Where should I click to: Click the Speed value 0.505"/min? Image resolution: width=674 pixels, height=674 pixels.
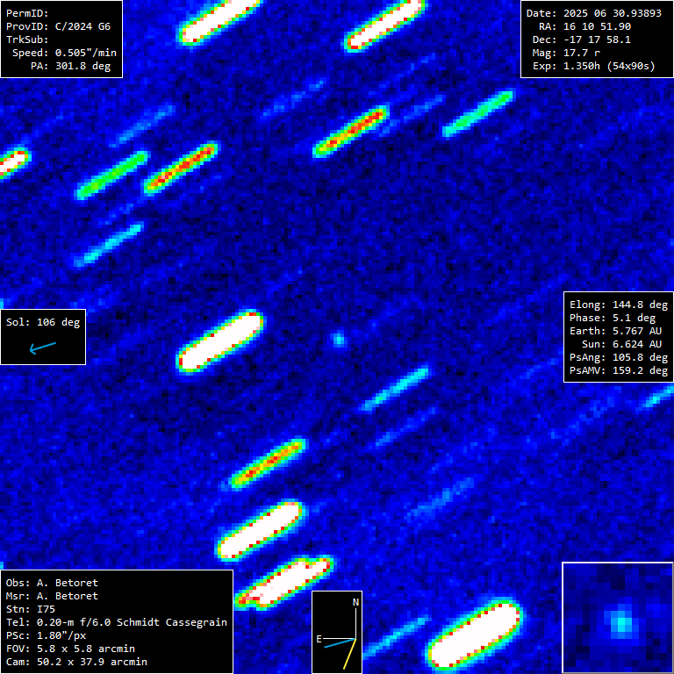[x=85, y=53]
